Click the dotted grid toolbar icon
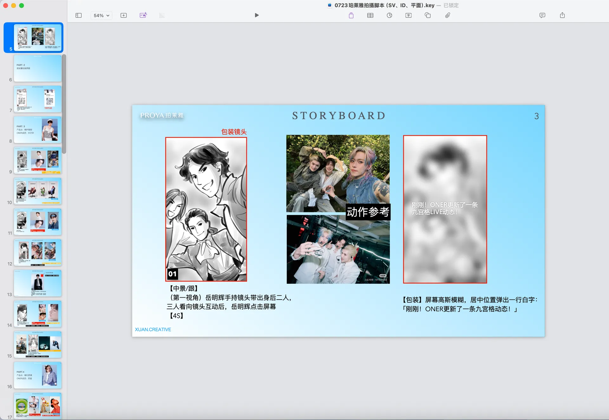This screenshot has height=420, width=609. pos(162,15)
